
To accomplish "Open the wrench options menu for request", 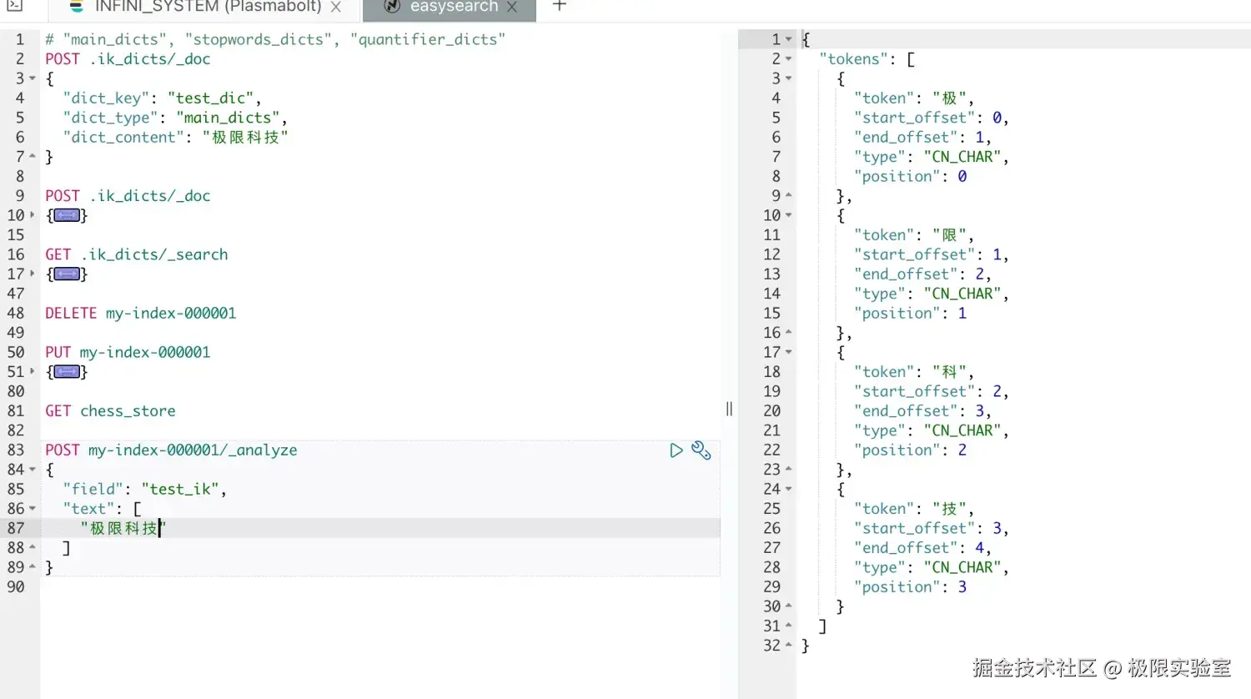I will (701, 450).
